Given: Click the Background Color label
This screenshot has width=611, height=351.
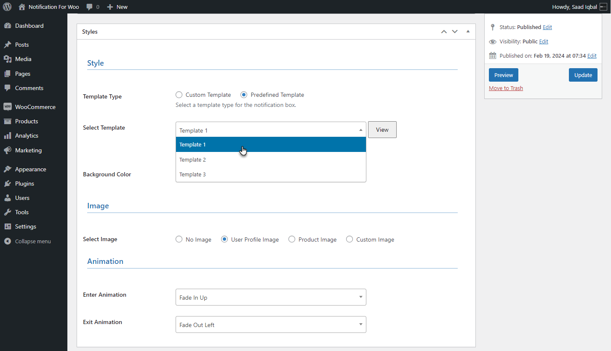Looking at the screenshot, I should pyautogui.click(x=107, y=174).
